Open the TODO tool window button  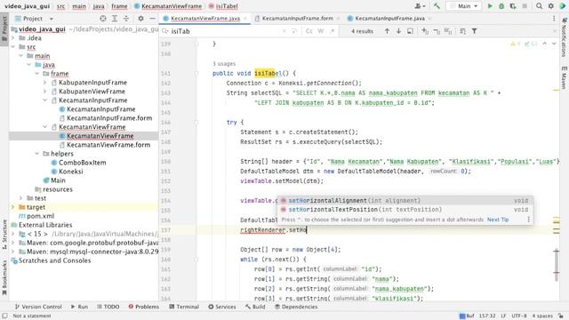[x=108, y=307]
